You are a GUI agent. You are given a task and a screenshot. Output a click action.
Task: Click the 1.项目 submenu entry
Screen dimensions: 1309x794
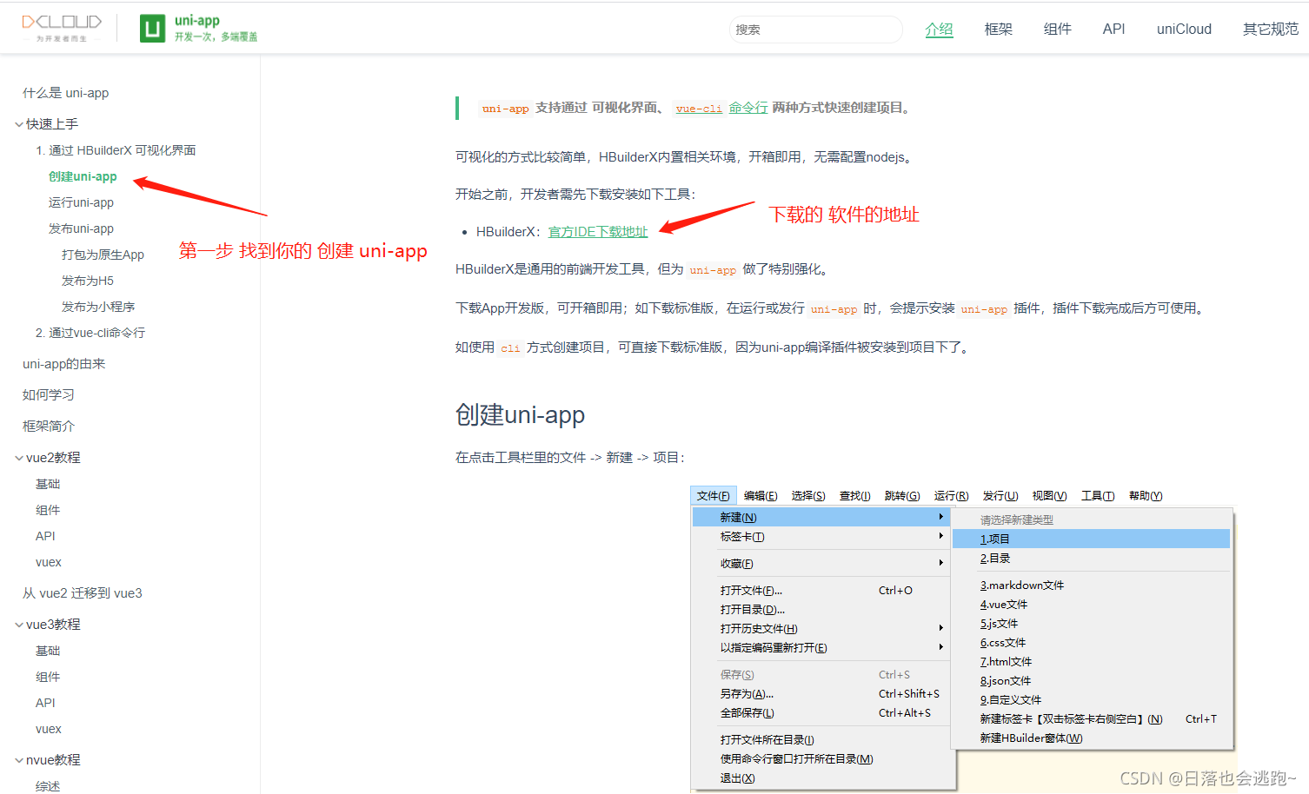pyautogui.click(x=1092, y=539)
